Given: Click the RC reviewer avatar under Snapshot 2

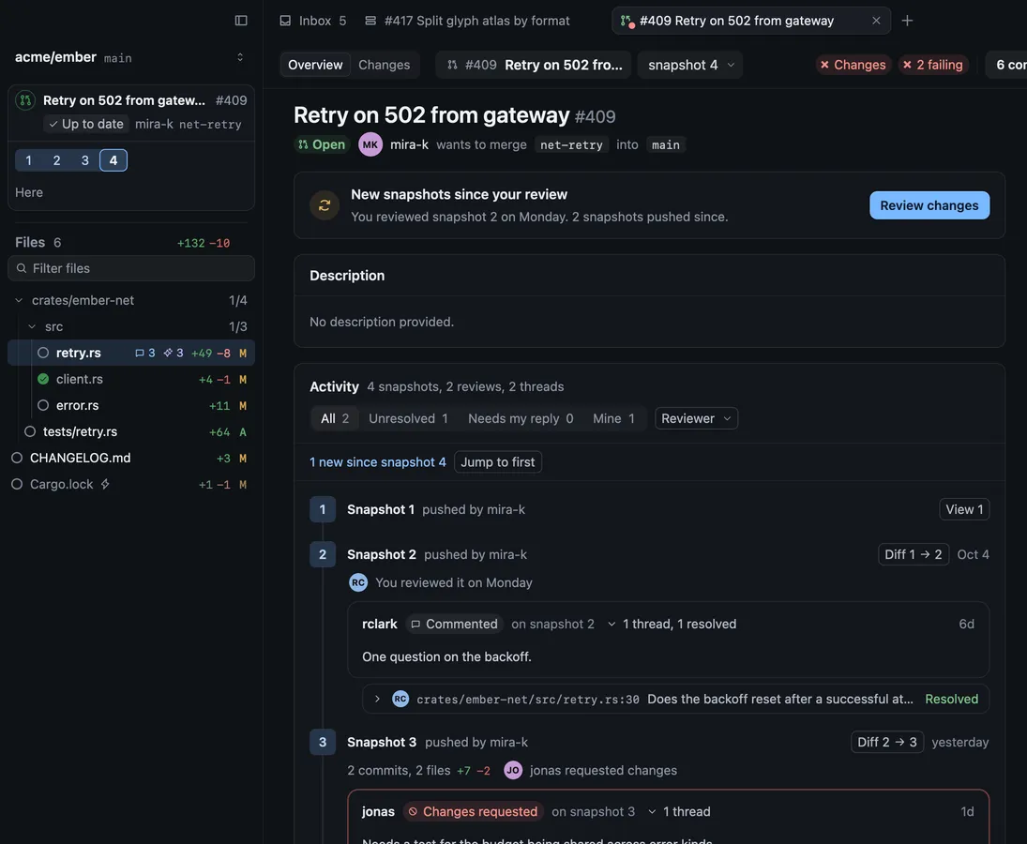Looking at the screenshot, I should (358, 582).
